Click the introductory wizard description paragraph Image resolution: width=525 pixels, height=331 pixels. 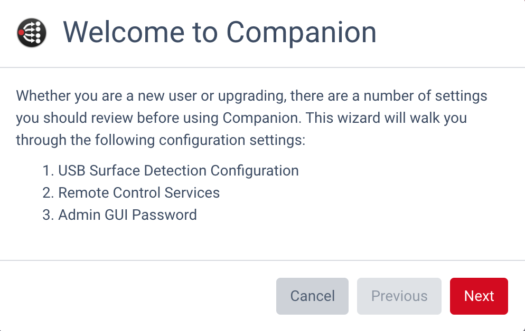pos(252,118)
